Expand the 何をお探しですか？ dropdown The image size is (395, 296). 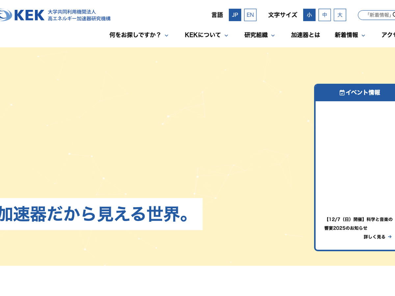coord(139,35)
